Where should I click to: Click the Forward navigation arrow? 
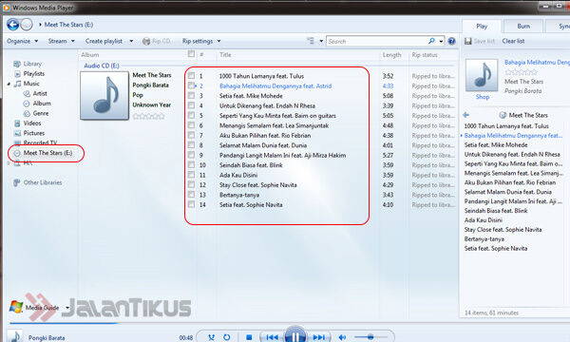click(x=27, y=25)
